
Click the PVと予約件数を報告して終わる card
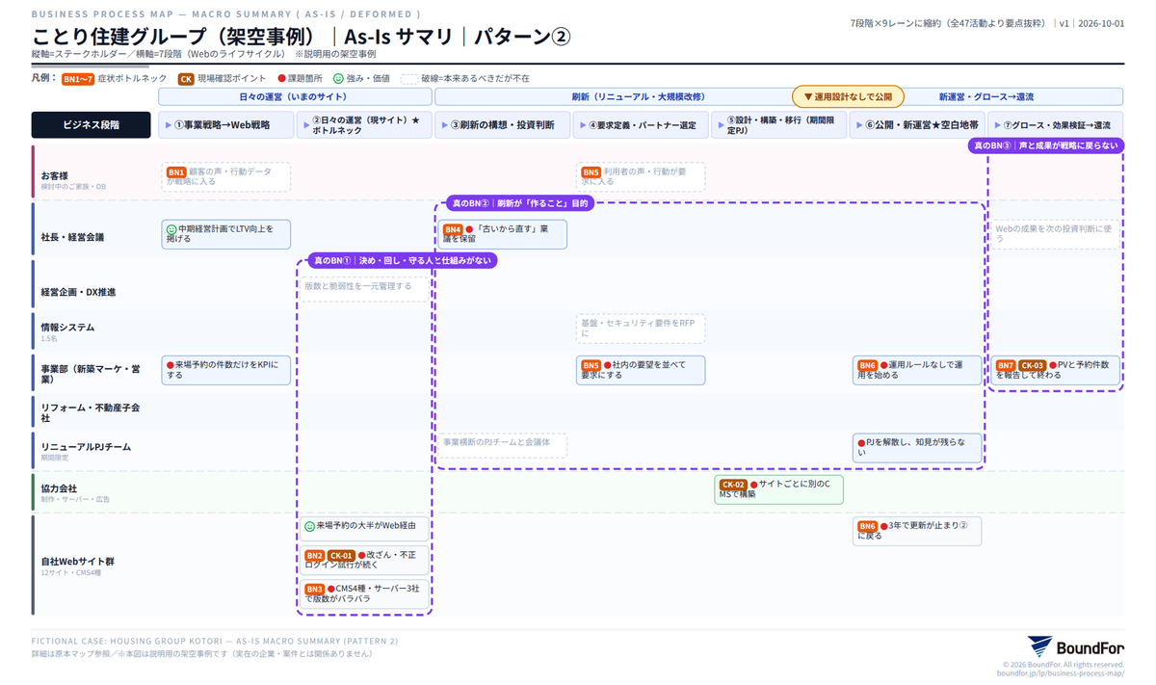pyautogui.click(x=1056, y=370)
